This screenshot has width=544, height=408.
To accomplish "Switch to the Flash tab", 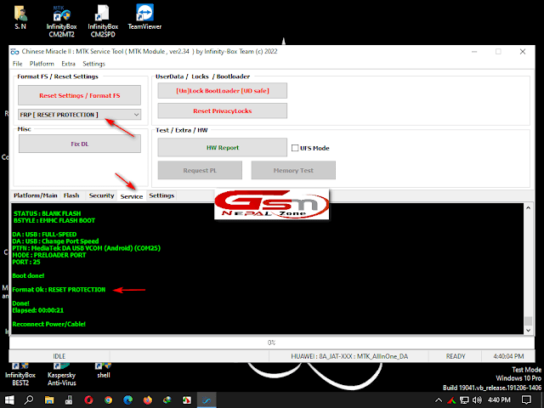I will click(x=71, y=195).
